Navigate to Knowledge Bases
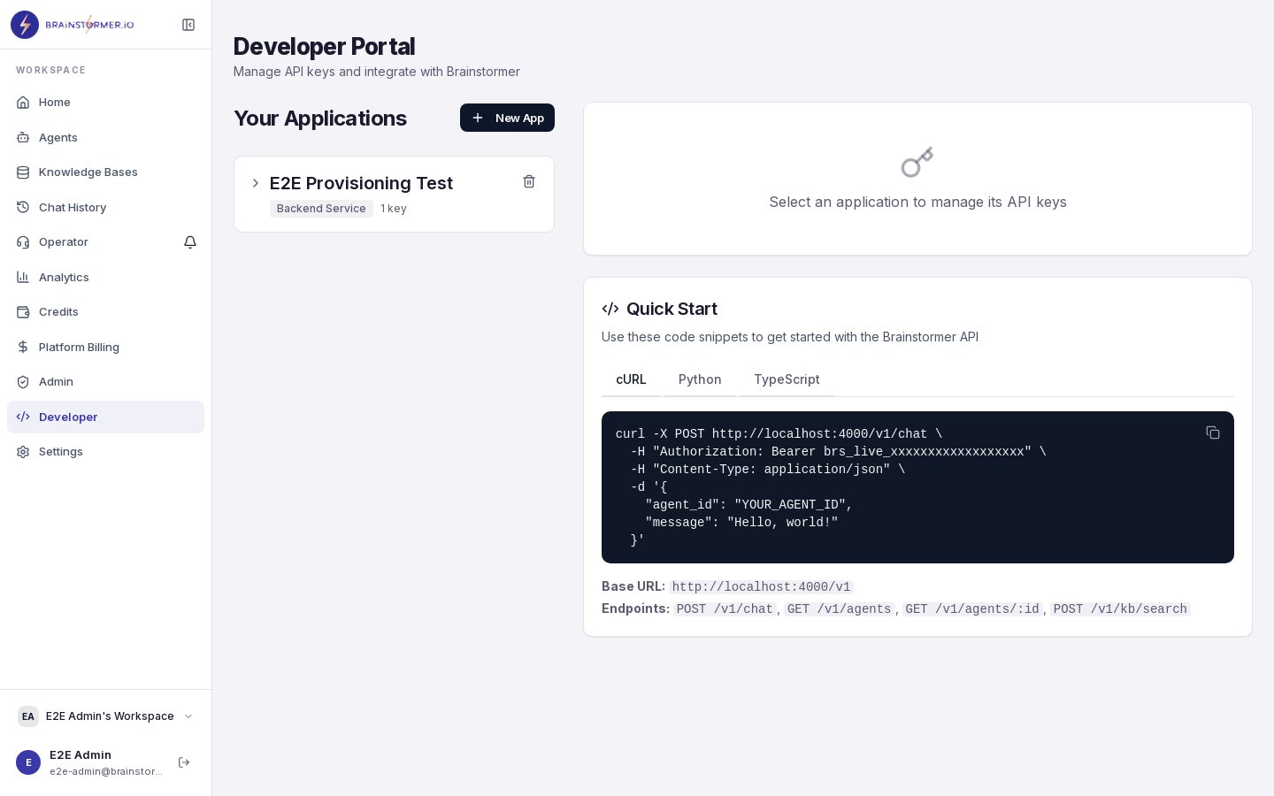This screenshot has height=796, width=1274. [105, 172]
